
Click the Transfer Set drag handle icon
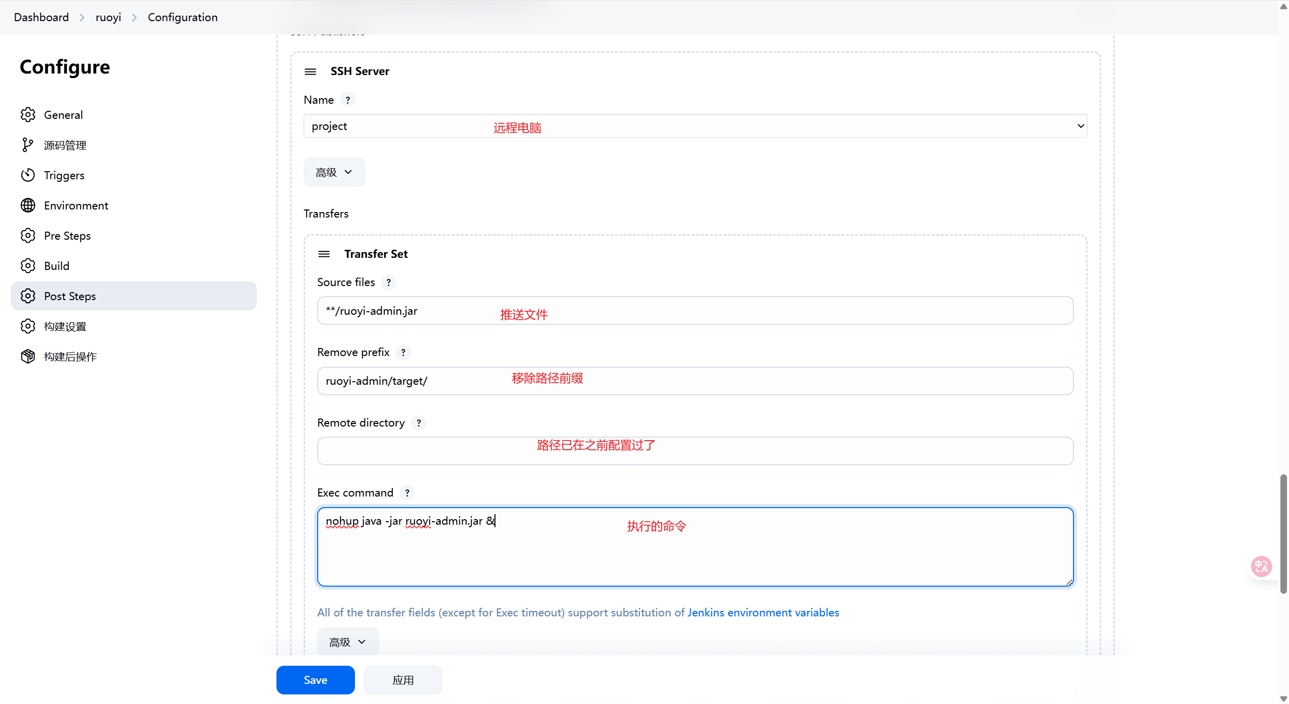click(x=324, y=254)
